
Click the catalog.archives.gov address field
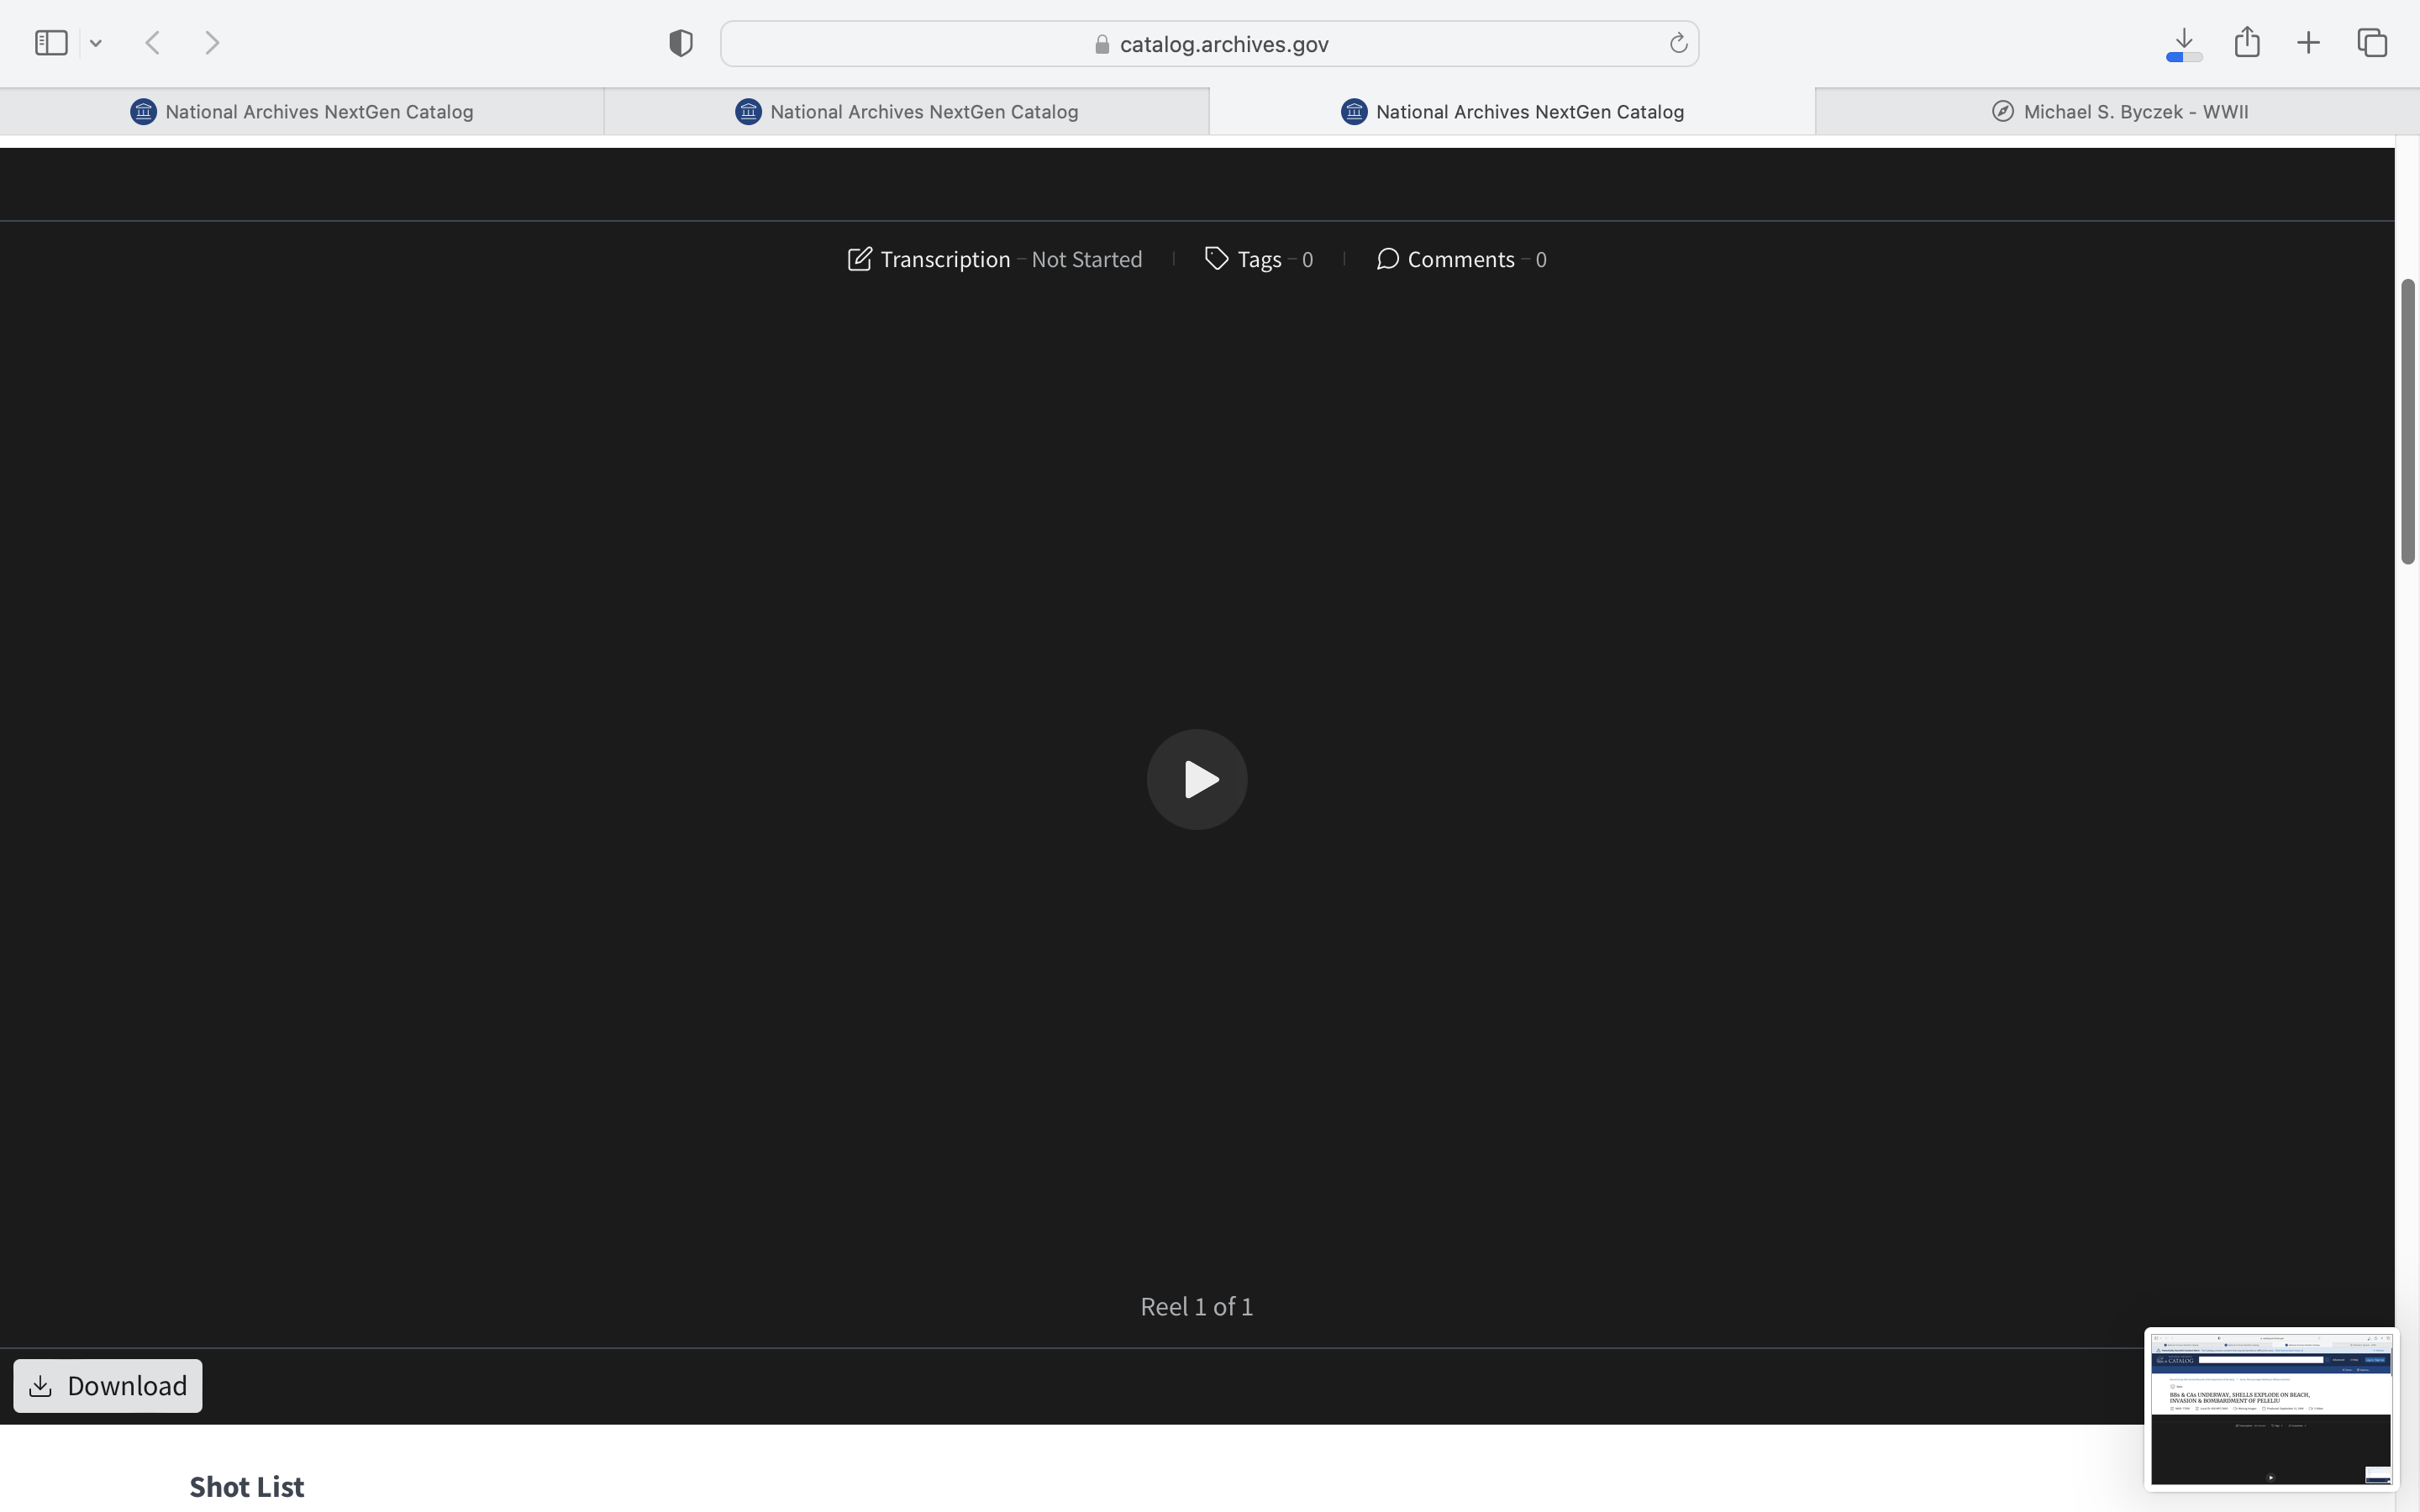point(1210,44)
